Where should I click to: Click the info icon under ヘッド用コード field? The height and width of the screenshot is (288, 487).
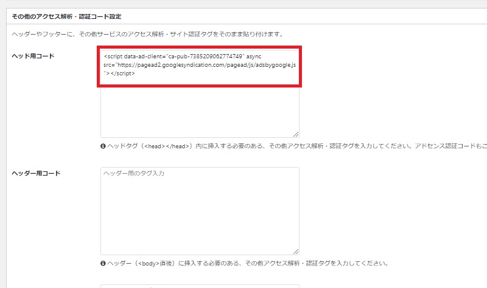103,146
